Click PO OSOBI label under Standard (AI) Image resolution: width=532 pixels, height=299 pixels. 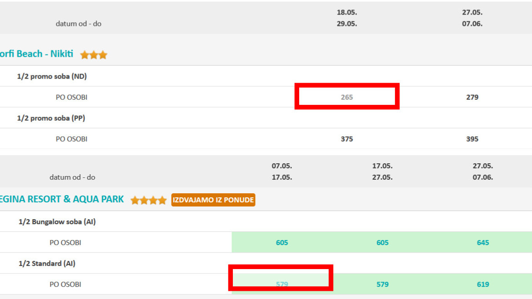[x=65, y=284]
